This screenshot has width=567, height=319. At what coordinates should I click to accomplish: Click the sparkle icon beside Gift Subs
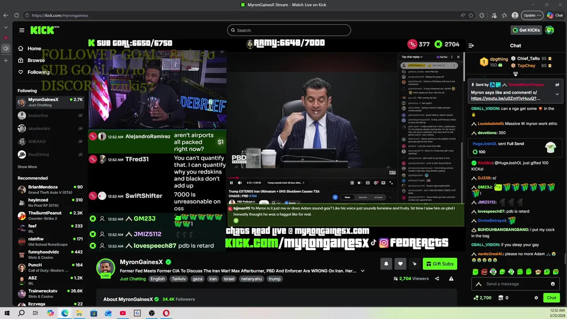(415, 264)
